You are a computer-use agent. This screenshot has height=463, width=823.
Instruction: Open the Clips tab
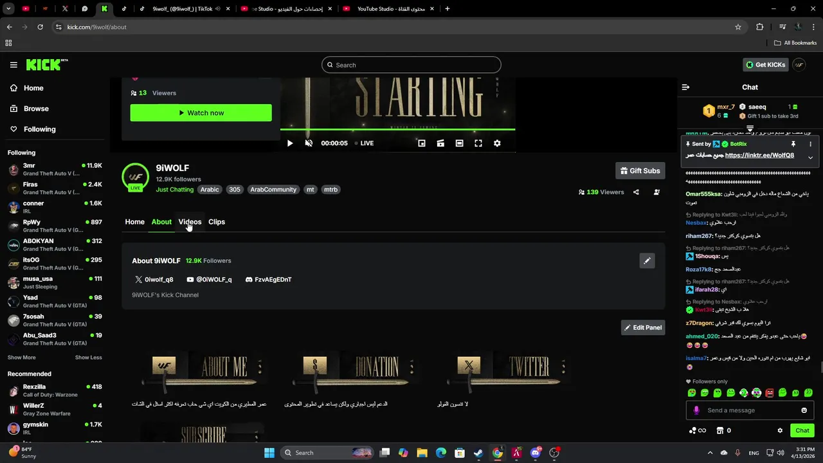(217, 222)
